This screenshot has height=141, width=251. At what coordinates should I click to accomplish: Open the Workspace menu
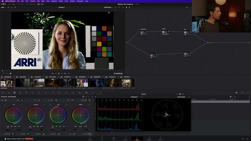click(80, 1)
